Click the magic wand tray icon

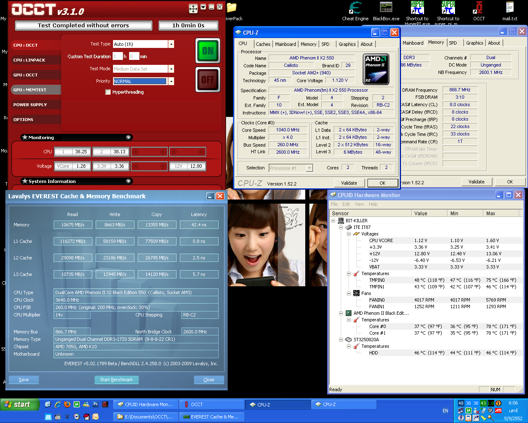491,418
